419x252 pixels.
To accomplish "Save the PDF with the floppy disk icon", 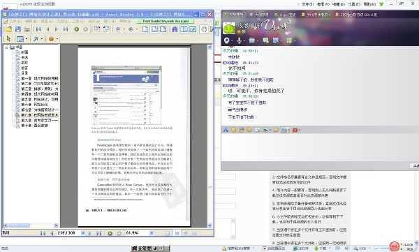I will pyautogui.click(x=18, y=29).
